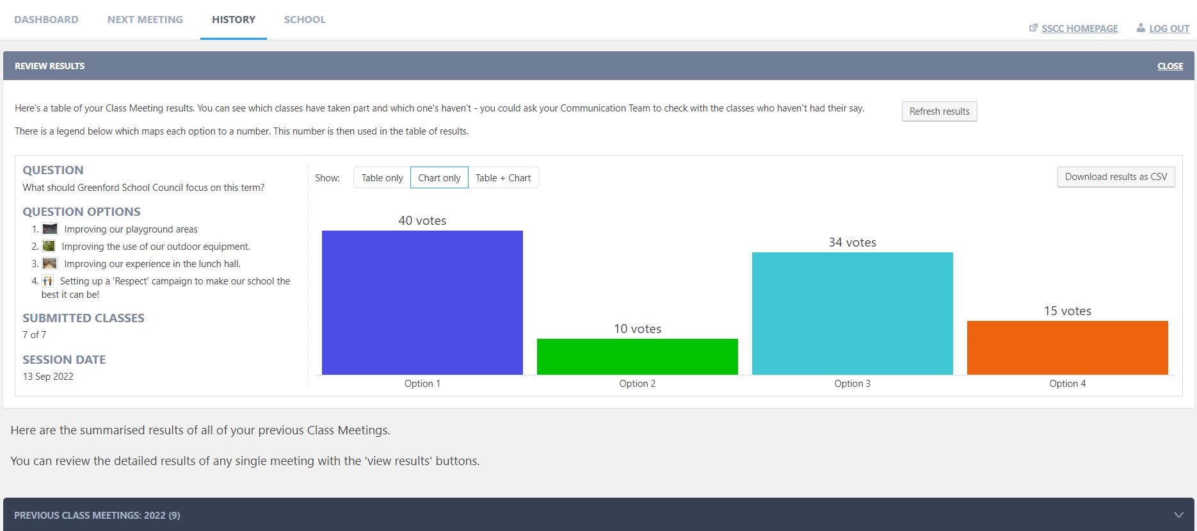Click the external link icon beside SSCC Homepage
The image size is (1197, 531).
coord(1032,28)
